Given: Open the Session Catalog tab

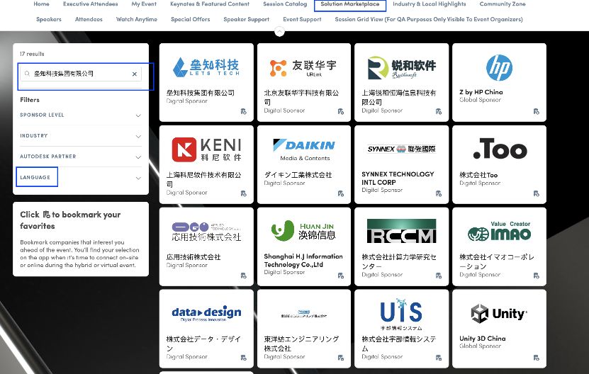Looking at the screenshot, I should tap(285, 4).
